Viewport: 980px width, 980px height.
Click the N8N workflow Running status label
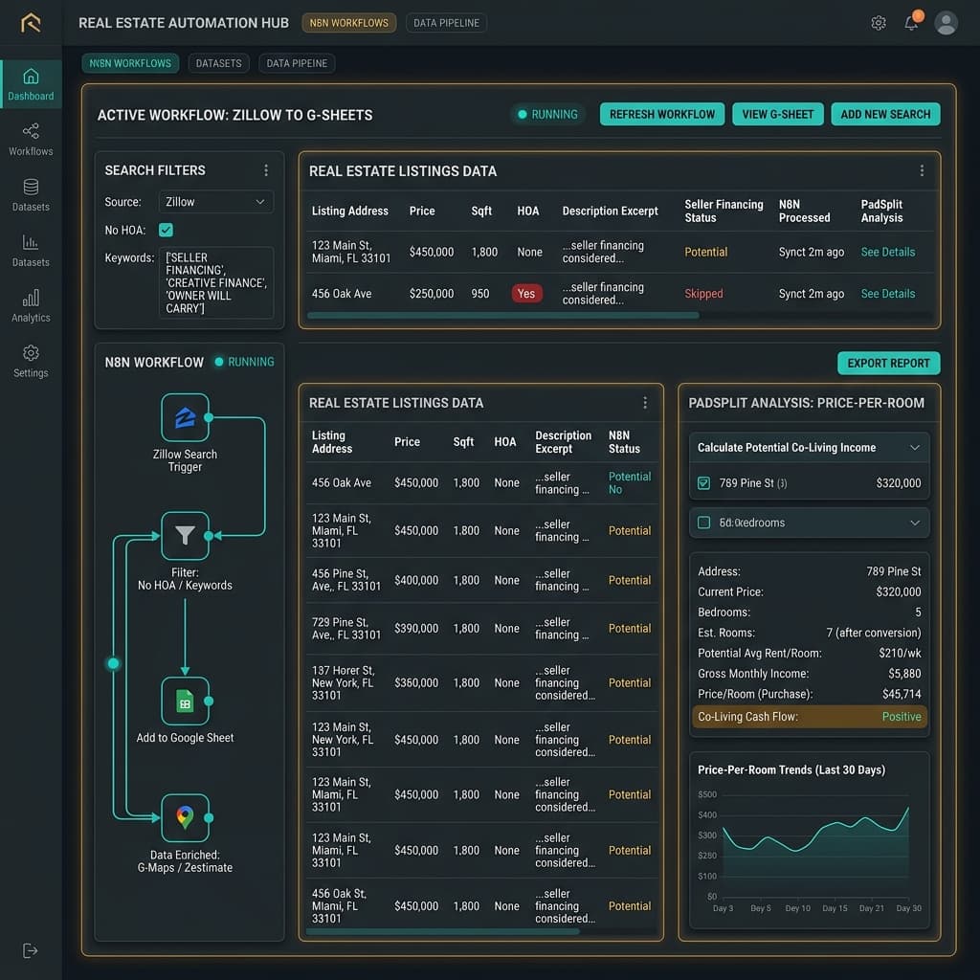[x=245, y=362]
